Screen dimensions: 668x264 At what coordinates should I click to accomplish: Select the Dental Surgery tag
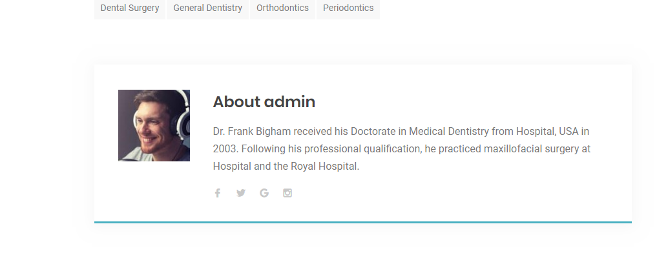point(130,8)
